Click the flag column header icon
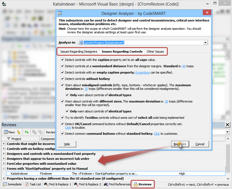 click(9, 139)
